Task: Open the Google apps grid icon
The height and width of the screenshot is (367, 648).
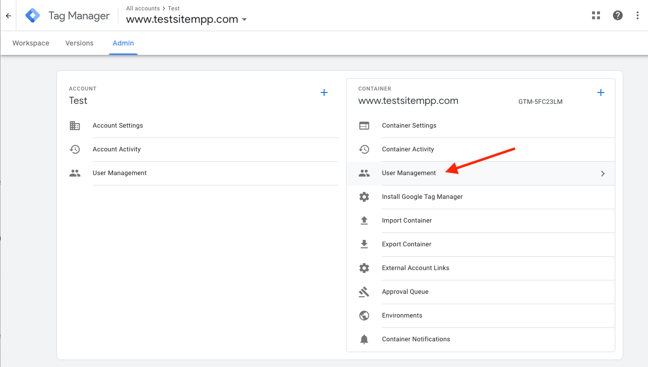Action: [x=596, y=15]
